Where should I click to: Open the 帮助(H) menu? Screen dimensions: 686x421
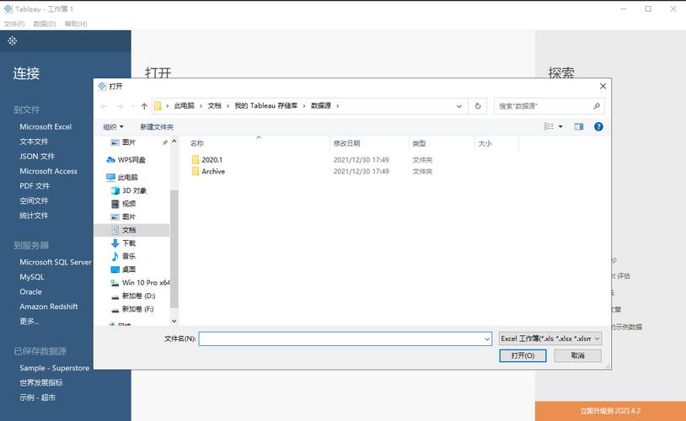click(x=76, y=24)
